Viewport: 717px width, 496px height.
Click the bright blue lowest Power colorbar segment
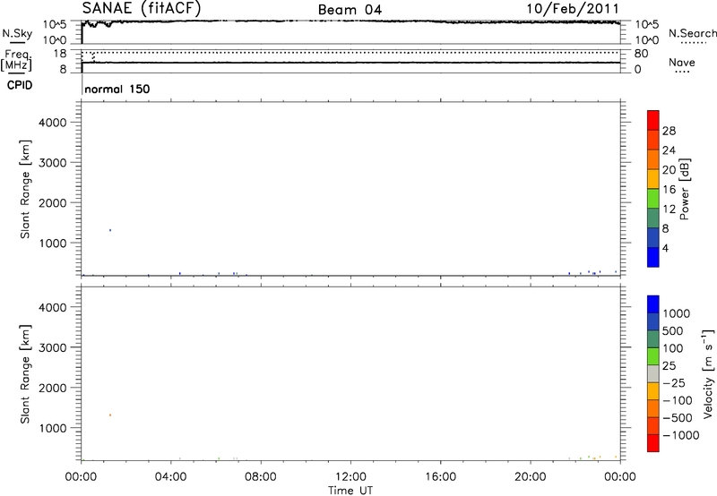(x=653, y=257)
